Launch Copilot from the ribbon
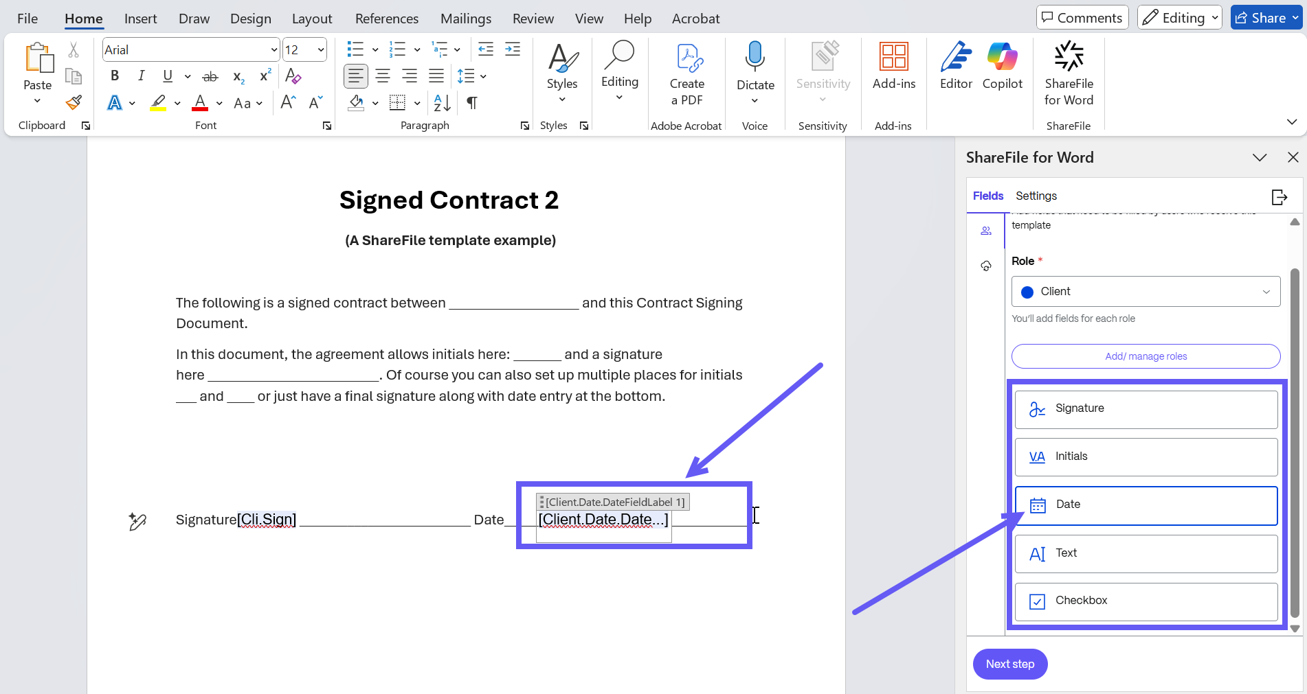 click(1002, 66)
